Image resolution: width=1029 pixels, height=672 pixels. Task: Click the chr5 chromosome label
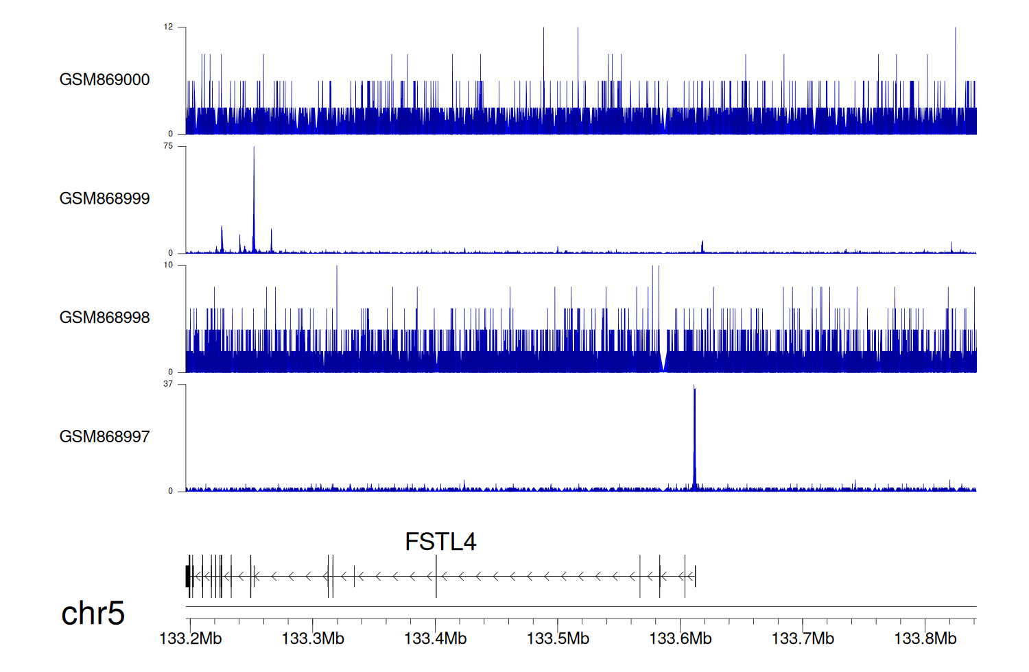(93, 613)
